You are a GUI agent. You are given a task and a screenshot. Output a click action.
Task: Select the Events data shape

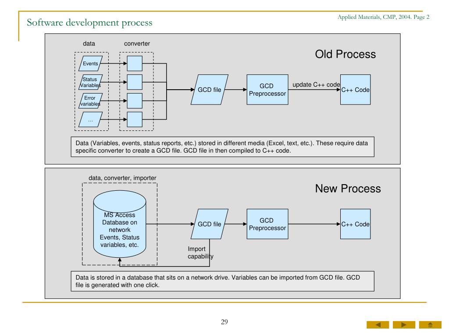[90, 63]
